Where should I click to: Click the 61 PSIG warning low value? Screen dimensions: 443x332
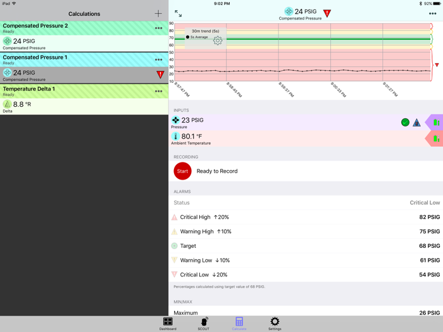click(x=430, y=261)
